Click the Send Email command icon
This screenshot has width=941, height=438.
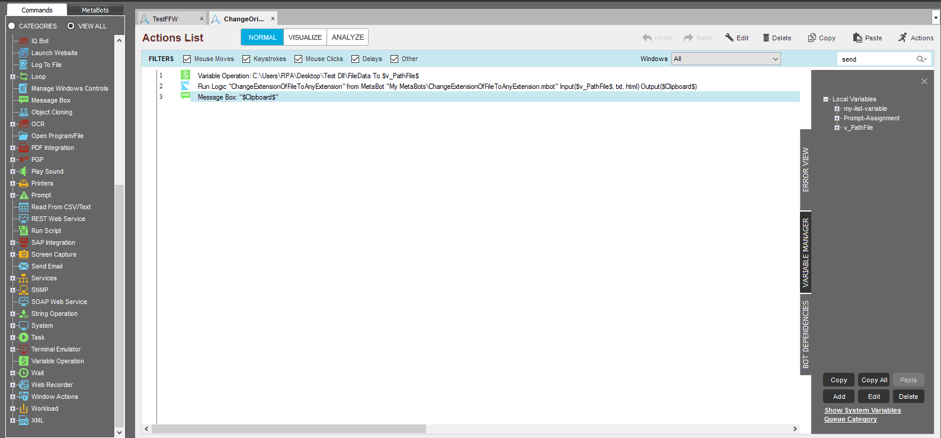point(24,266)
